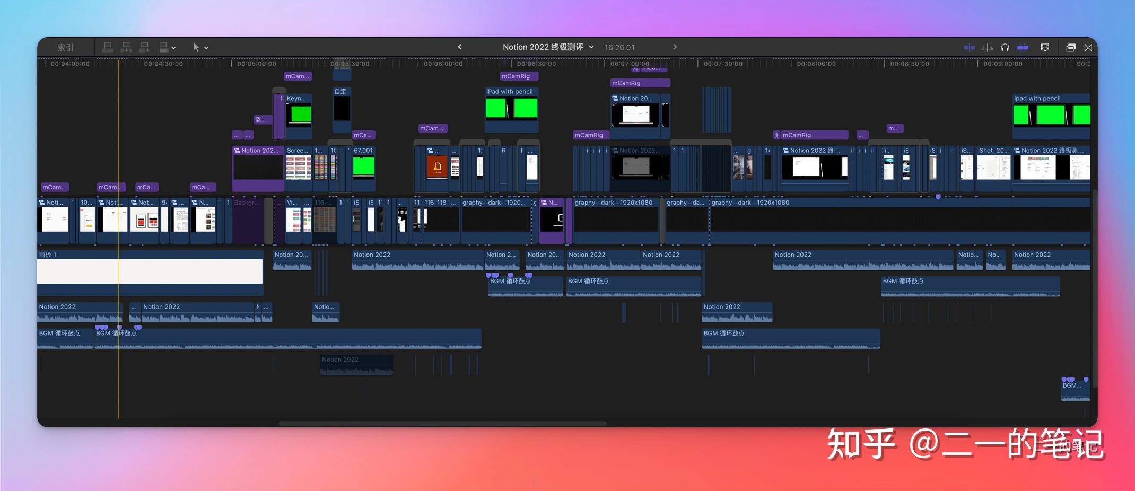Select the 116-118 -... clip

[441, 220]
